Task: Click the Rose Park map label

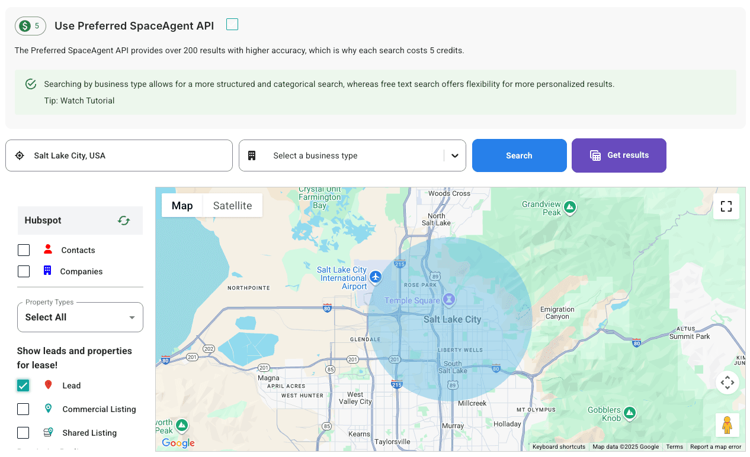Action: [x=420, y=285]
